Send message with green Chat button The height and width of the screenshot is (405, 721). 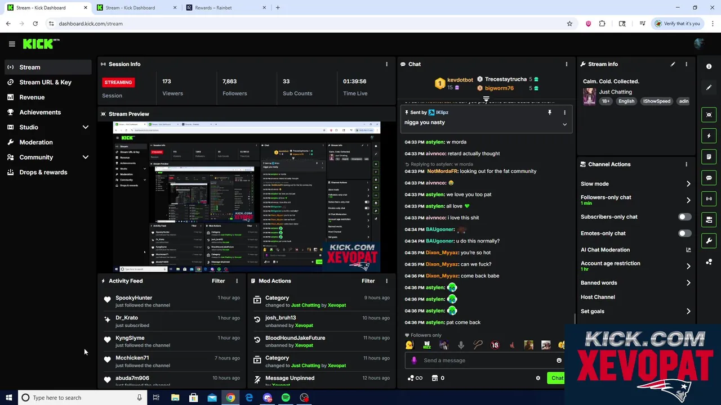(556, 378)
